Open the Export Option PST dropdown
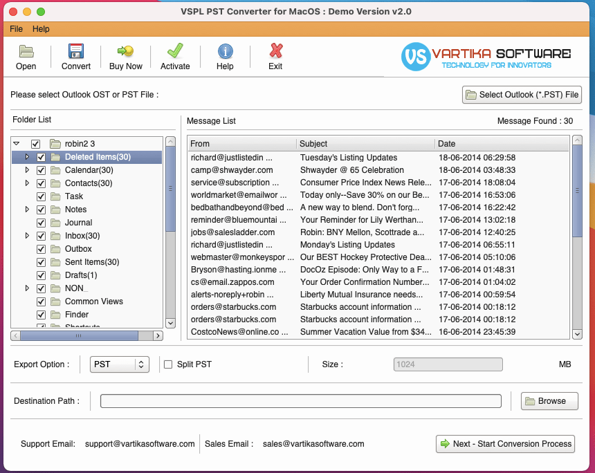Screen dimensions: 595x473 [x=120, y=364]
